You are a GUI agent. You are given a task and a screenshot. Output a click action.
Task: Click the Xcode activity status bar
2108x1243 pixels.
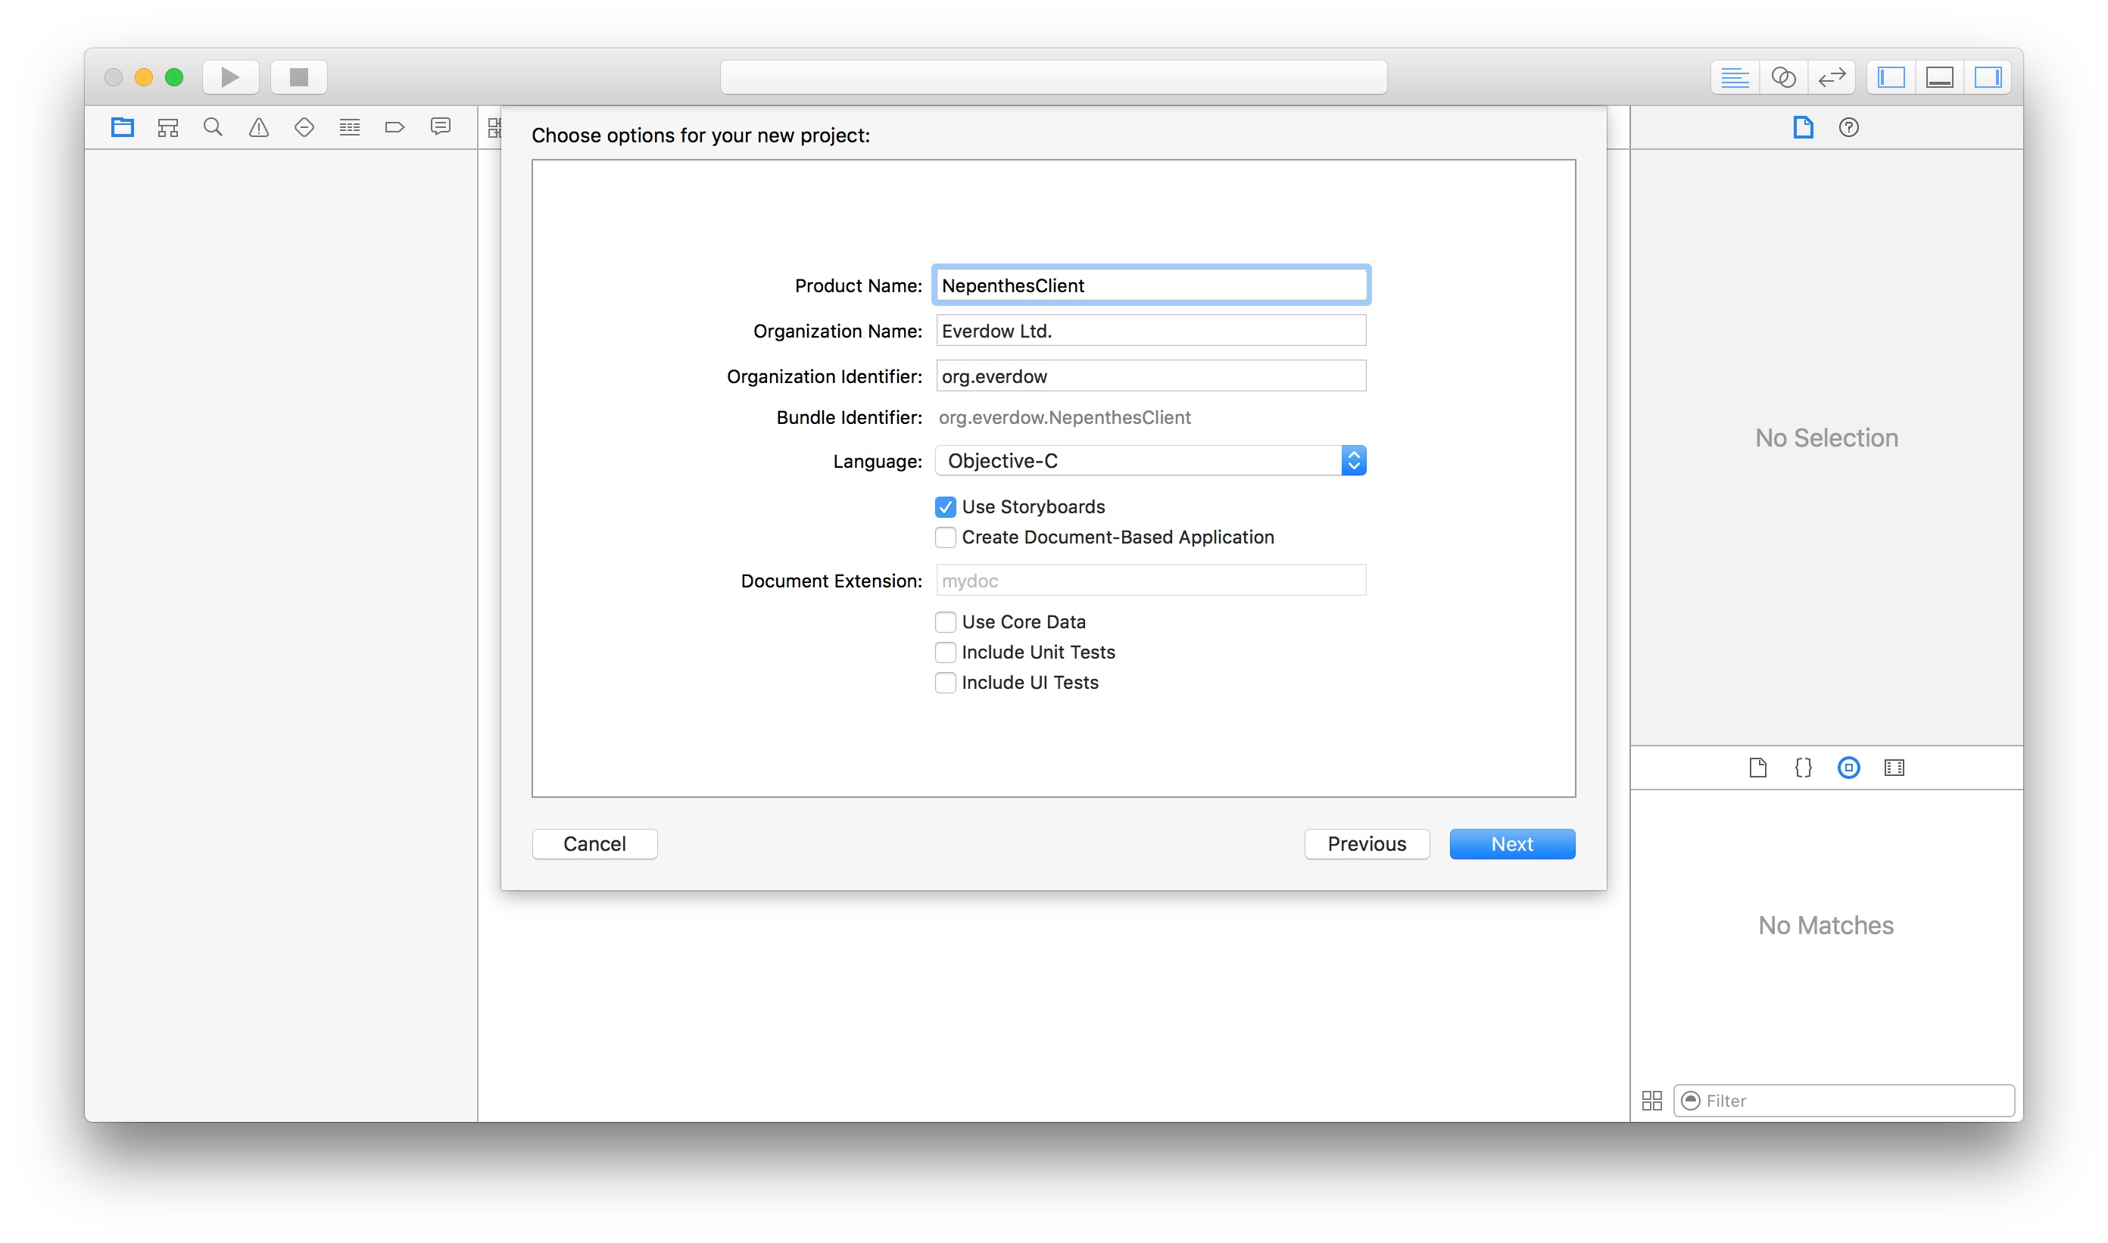coord(1054,77)
